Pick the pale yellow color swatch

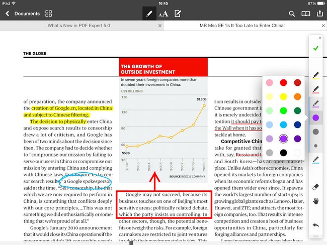[x=269, y=96]
